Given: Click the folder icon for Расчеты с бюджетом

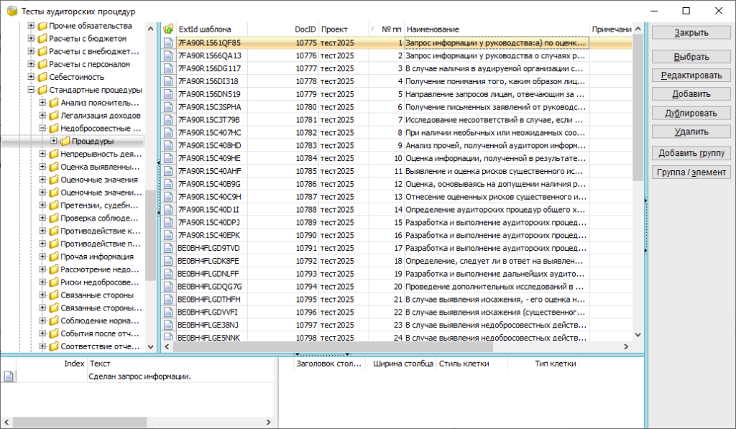Looking at the screenshot, I should point(42,38).
